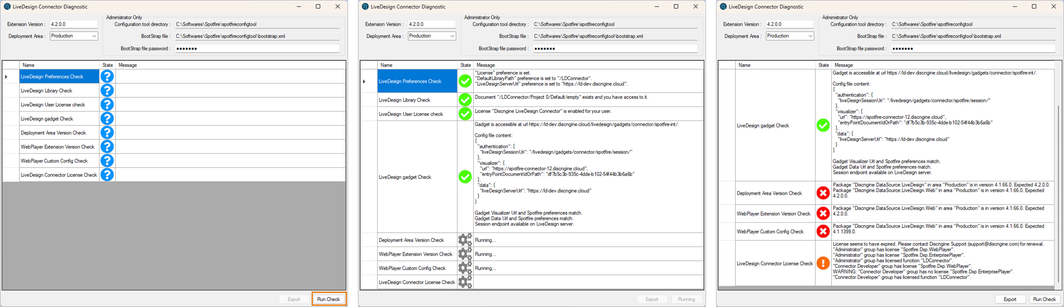This screenshot has height=307, width=1064.
Task: Click Running... message for Deployment Area Version Check, middle window
Action: [485, 240]
